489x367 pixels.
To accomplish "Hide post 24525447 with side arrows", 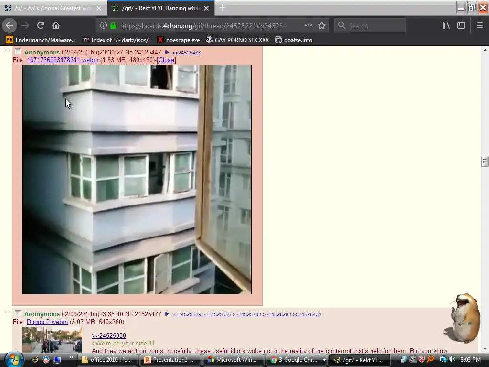I will [7, 50].
